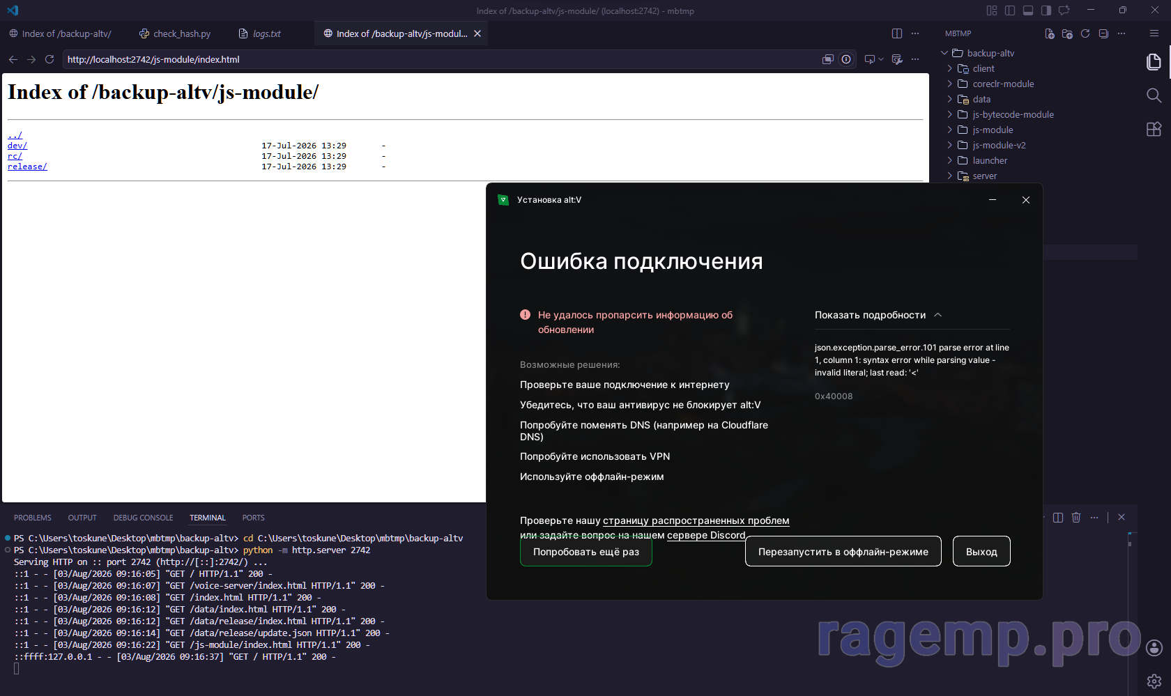Open the chat icon in the title bar
This screenshot has height=696, width=1171.
coord(1064,10)
